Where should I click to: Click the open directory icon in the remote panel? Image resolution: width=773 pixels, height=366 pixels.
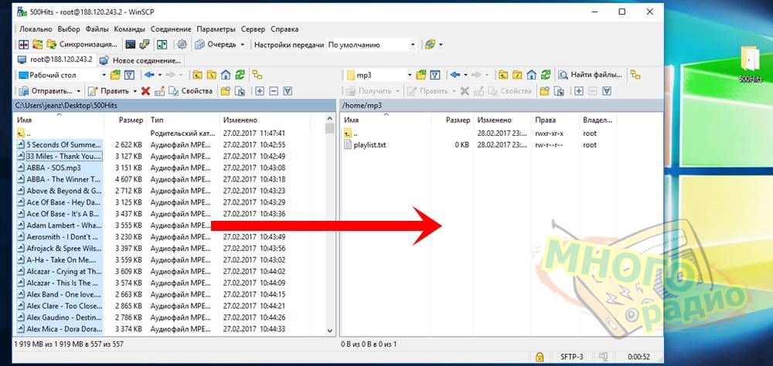pyautogui.click(x=421, y=76)
